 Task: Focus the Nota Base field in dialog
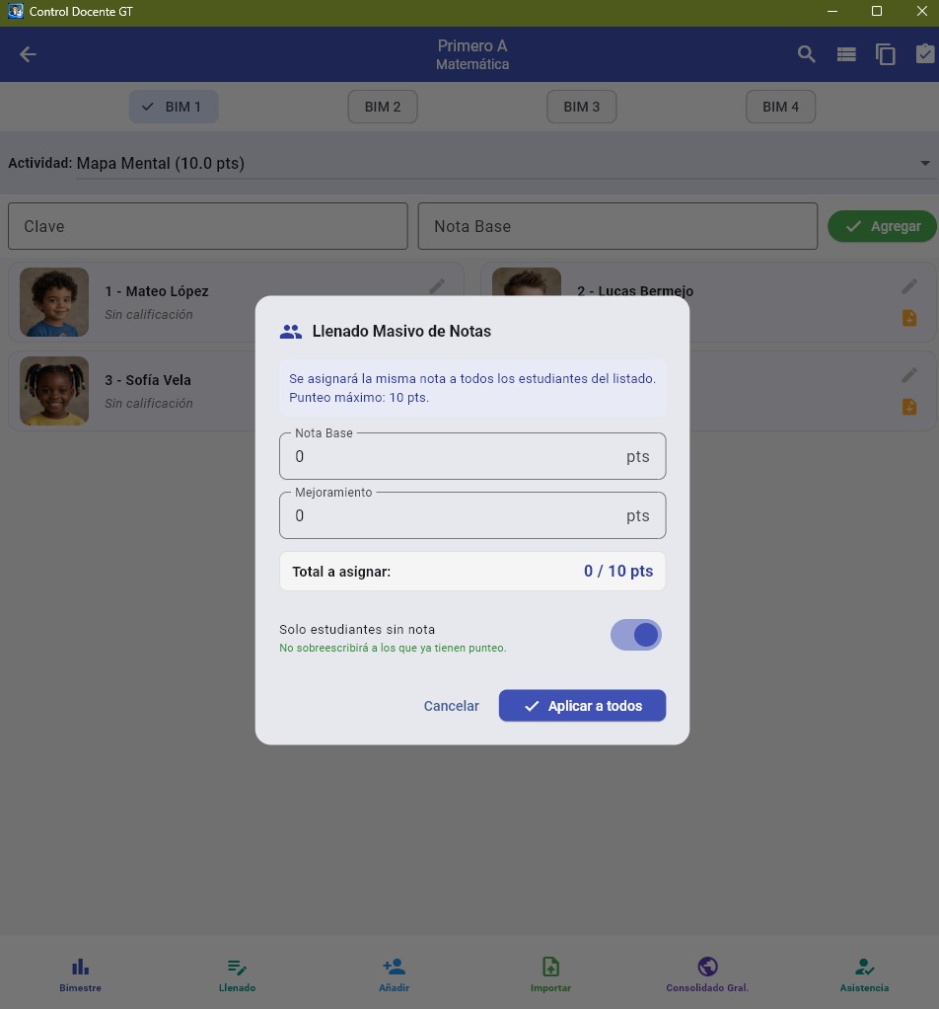(x=472, y=456)
